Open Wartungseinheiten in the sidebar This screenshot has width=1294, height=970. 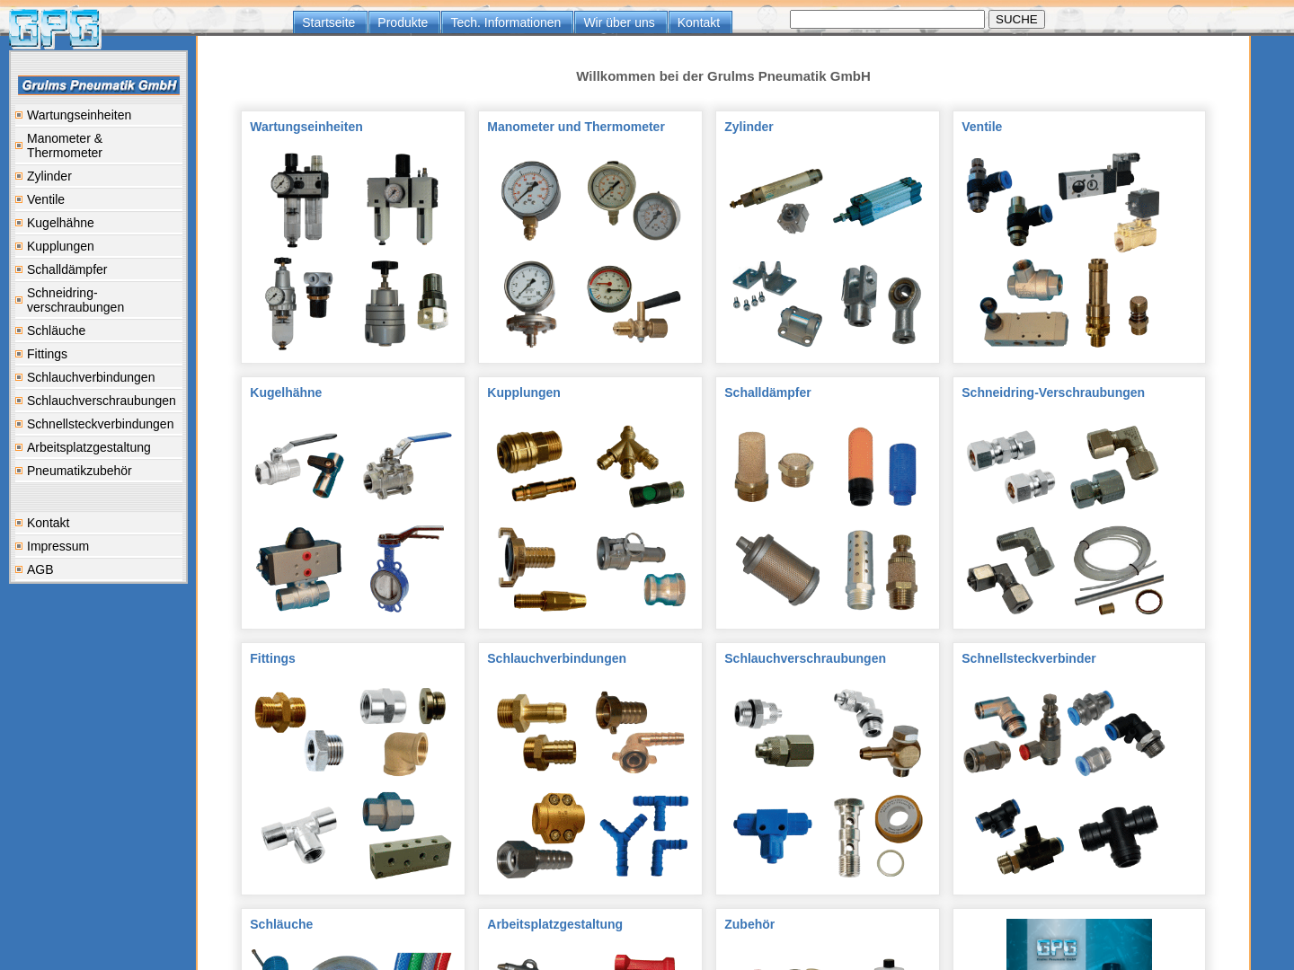tap(99, 115)
